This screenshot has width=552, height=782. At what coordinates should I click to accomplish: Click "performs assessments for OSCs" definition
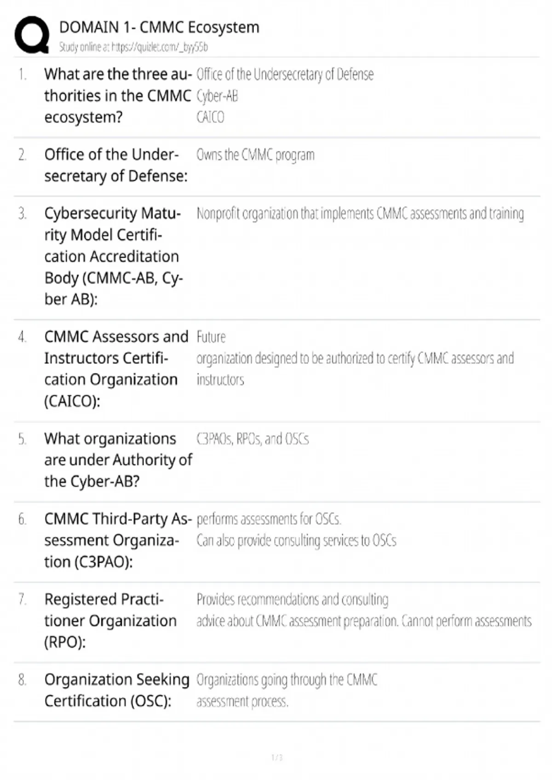click(269, 519)
